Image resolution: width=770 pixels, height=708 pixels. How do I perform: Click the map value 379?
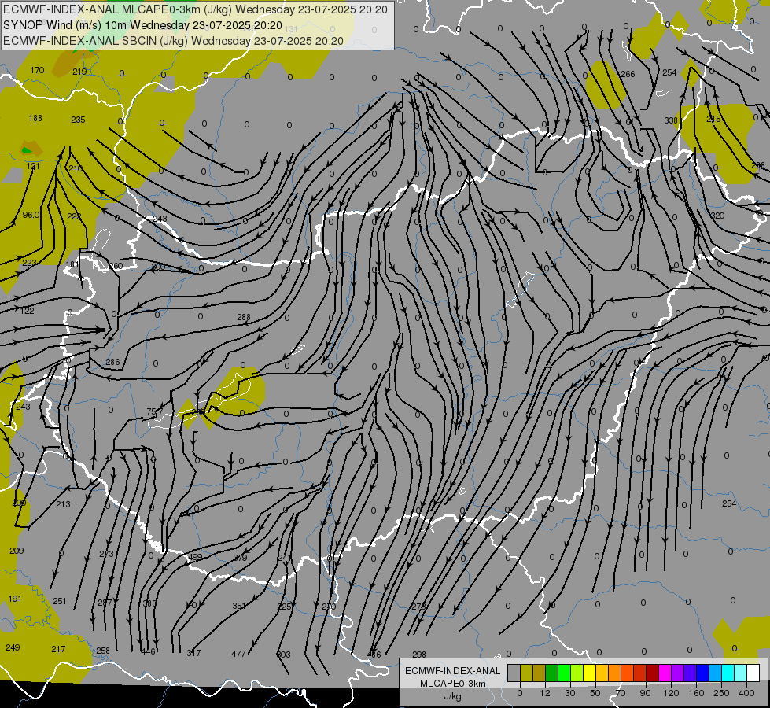[240, 558]
